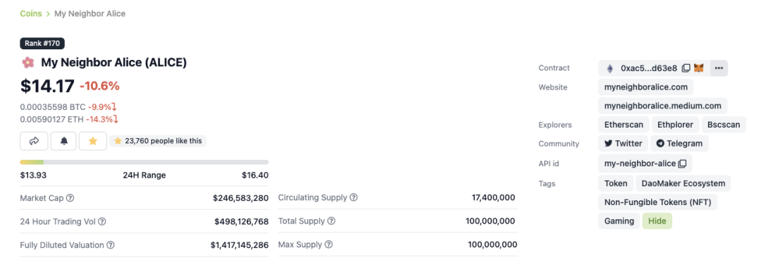This screenshot has width=761, height=265.
Task: Click the share arrow icon button
Action: 34,141
